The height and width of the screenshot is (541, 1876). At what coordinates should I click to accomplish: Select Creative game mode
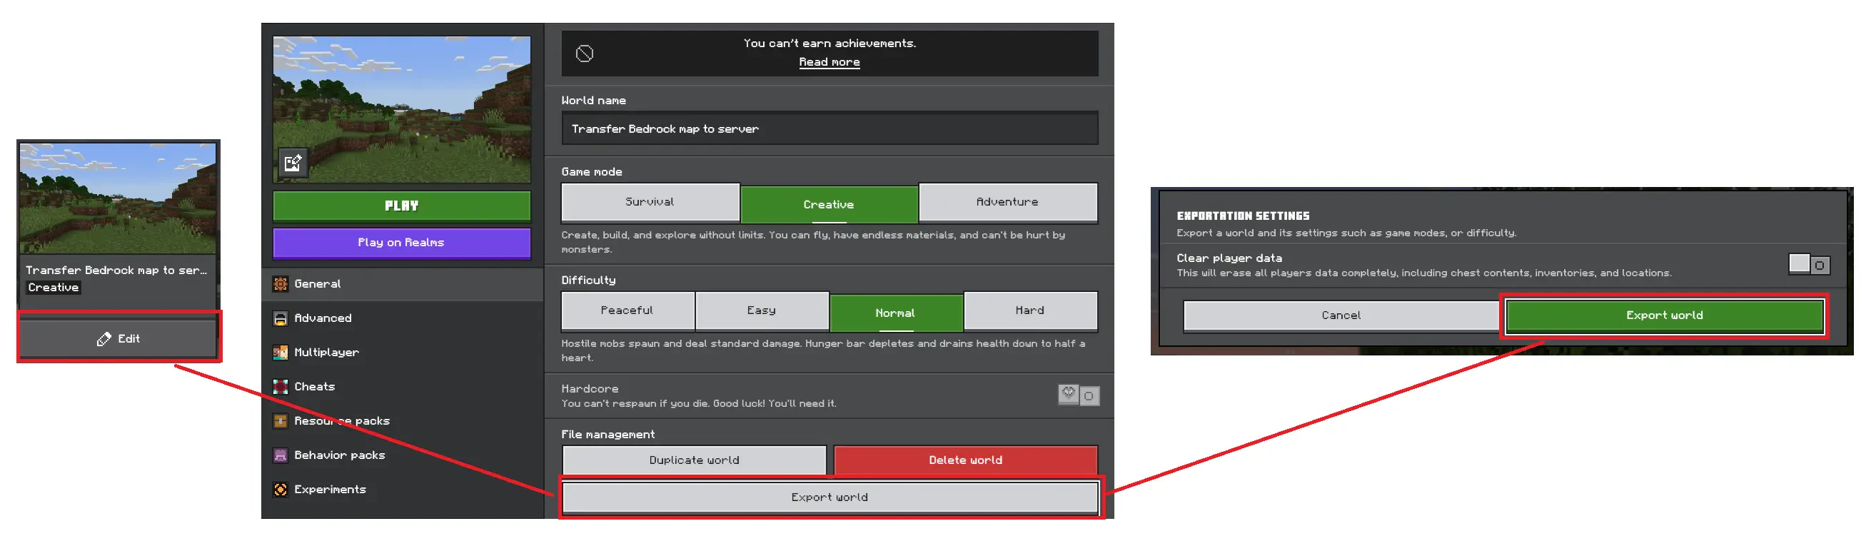point(829,204)
